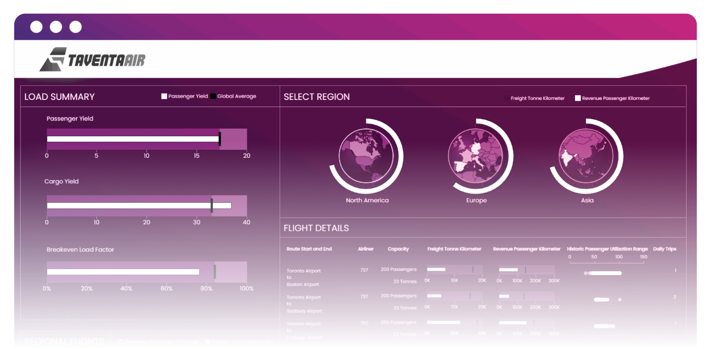Image resolution: width=711 pixels, height=349 pixels.
Task: Click the revenue passenger bar in Boston row
Action: click(x=508, y=270)
